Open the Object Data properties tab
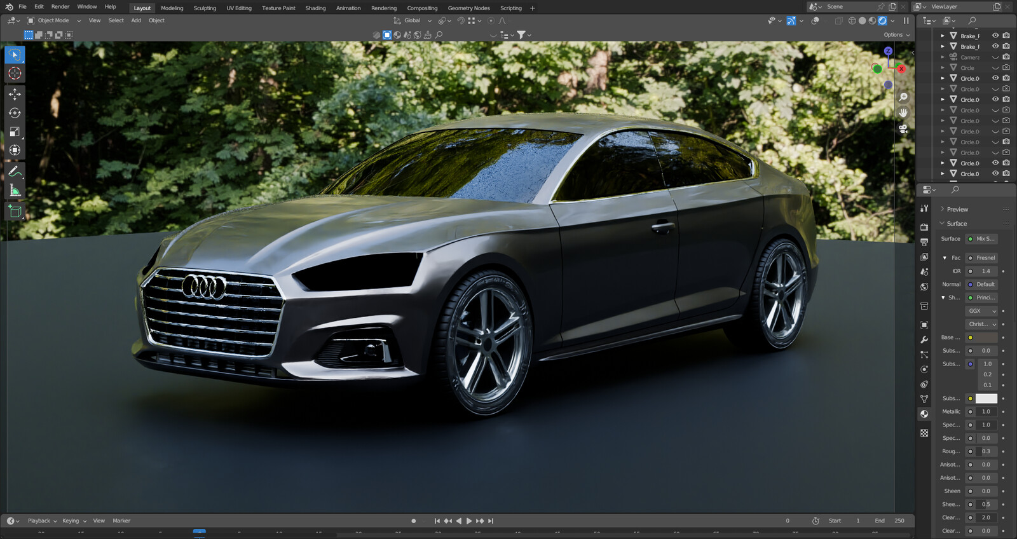Screen dimensions: 1017x539 coord(924,399)
